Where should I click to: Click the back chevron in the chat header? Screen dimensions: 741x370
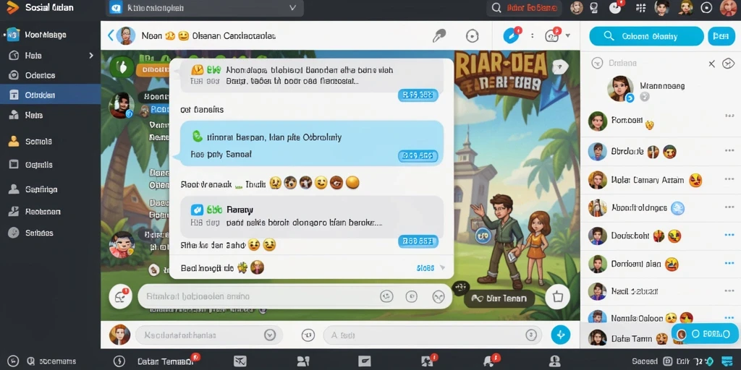tap(111, 35)
